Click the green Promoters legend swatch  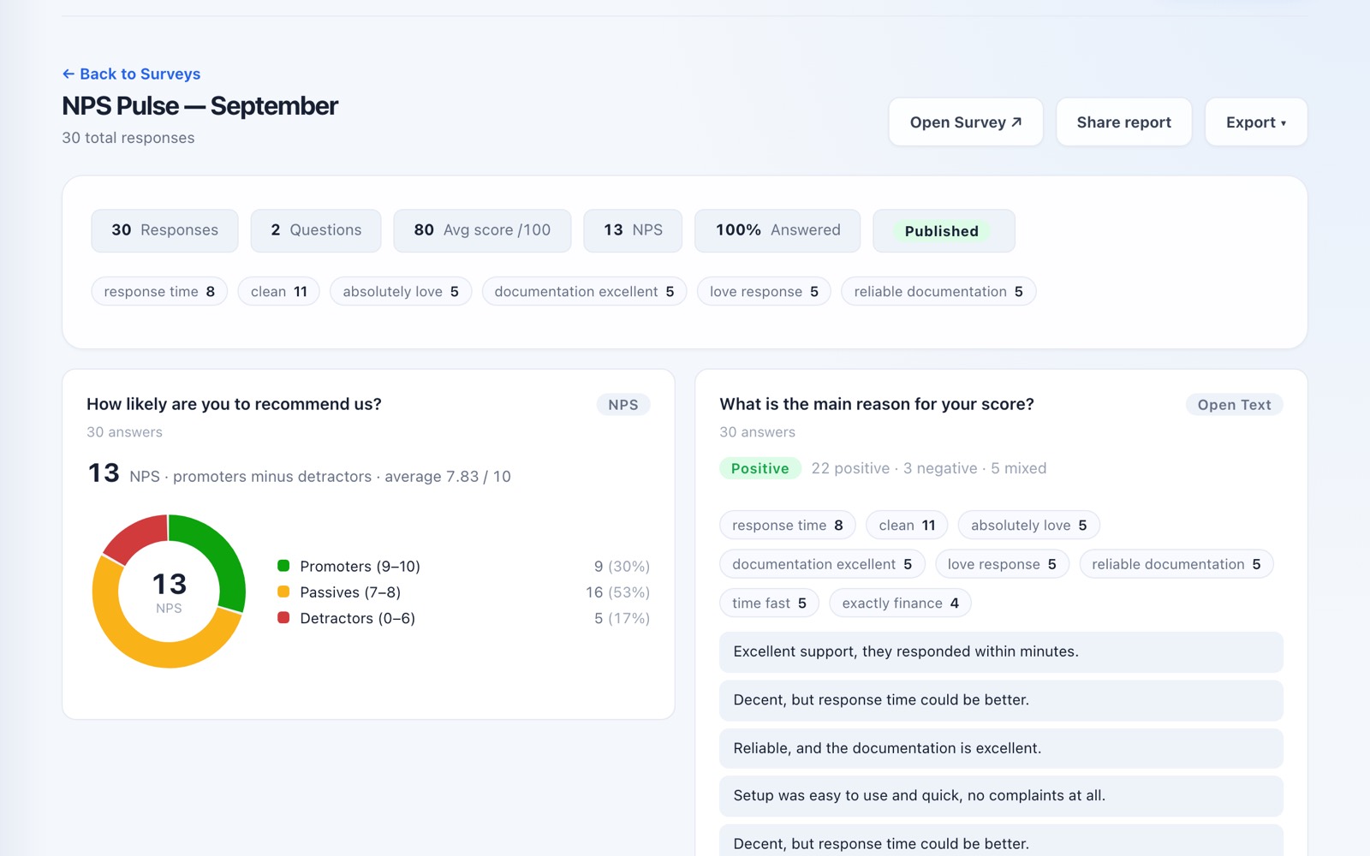pyautogui.click(x=283, y=566)
